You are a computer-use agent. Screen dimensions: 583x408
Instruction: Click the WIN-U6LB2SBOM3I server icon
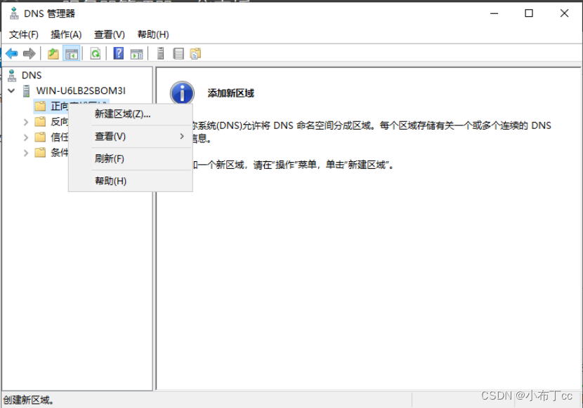click(x=27, y=91)
